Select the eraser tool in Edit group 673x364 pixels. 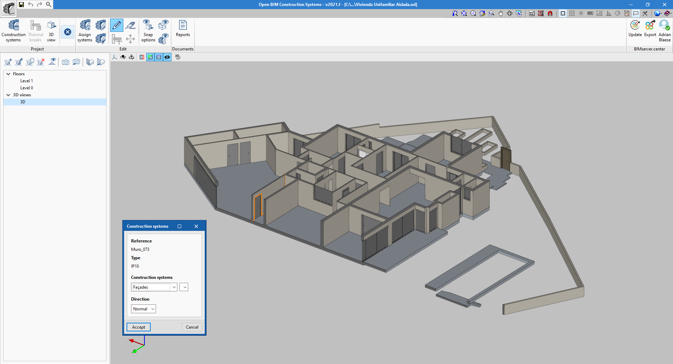[130, 25]
